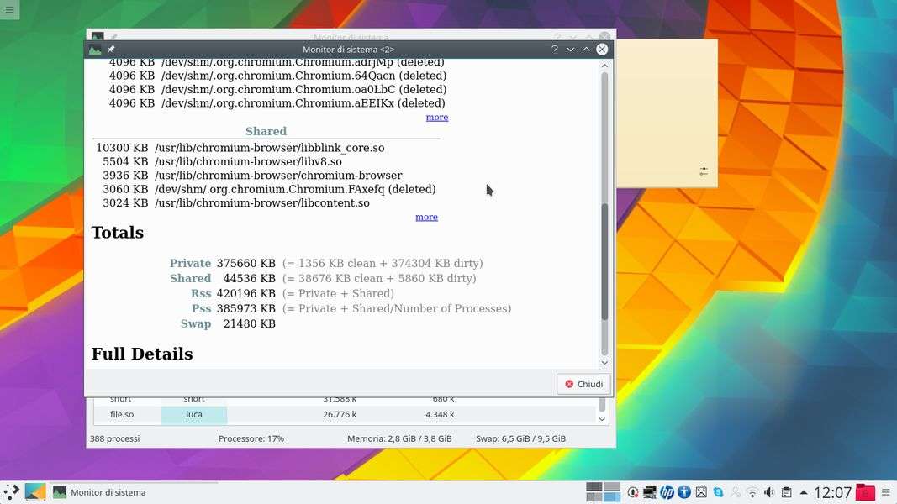
Task: Open the sticky note widget settings icon
Action: [x=704, y=171]
